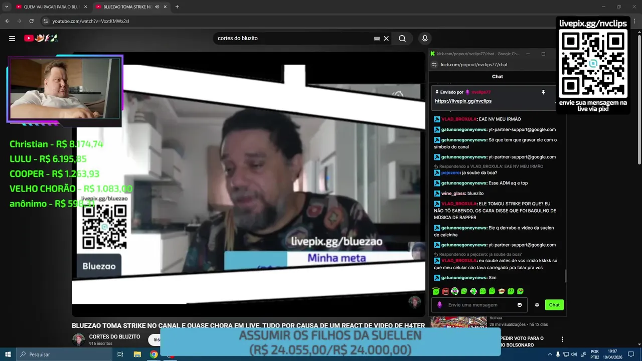The image size is (642, 361).
Task: Click the video title text
Action: tap(248, 325)
